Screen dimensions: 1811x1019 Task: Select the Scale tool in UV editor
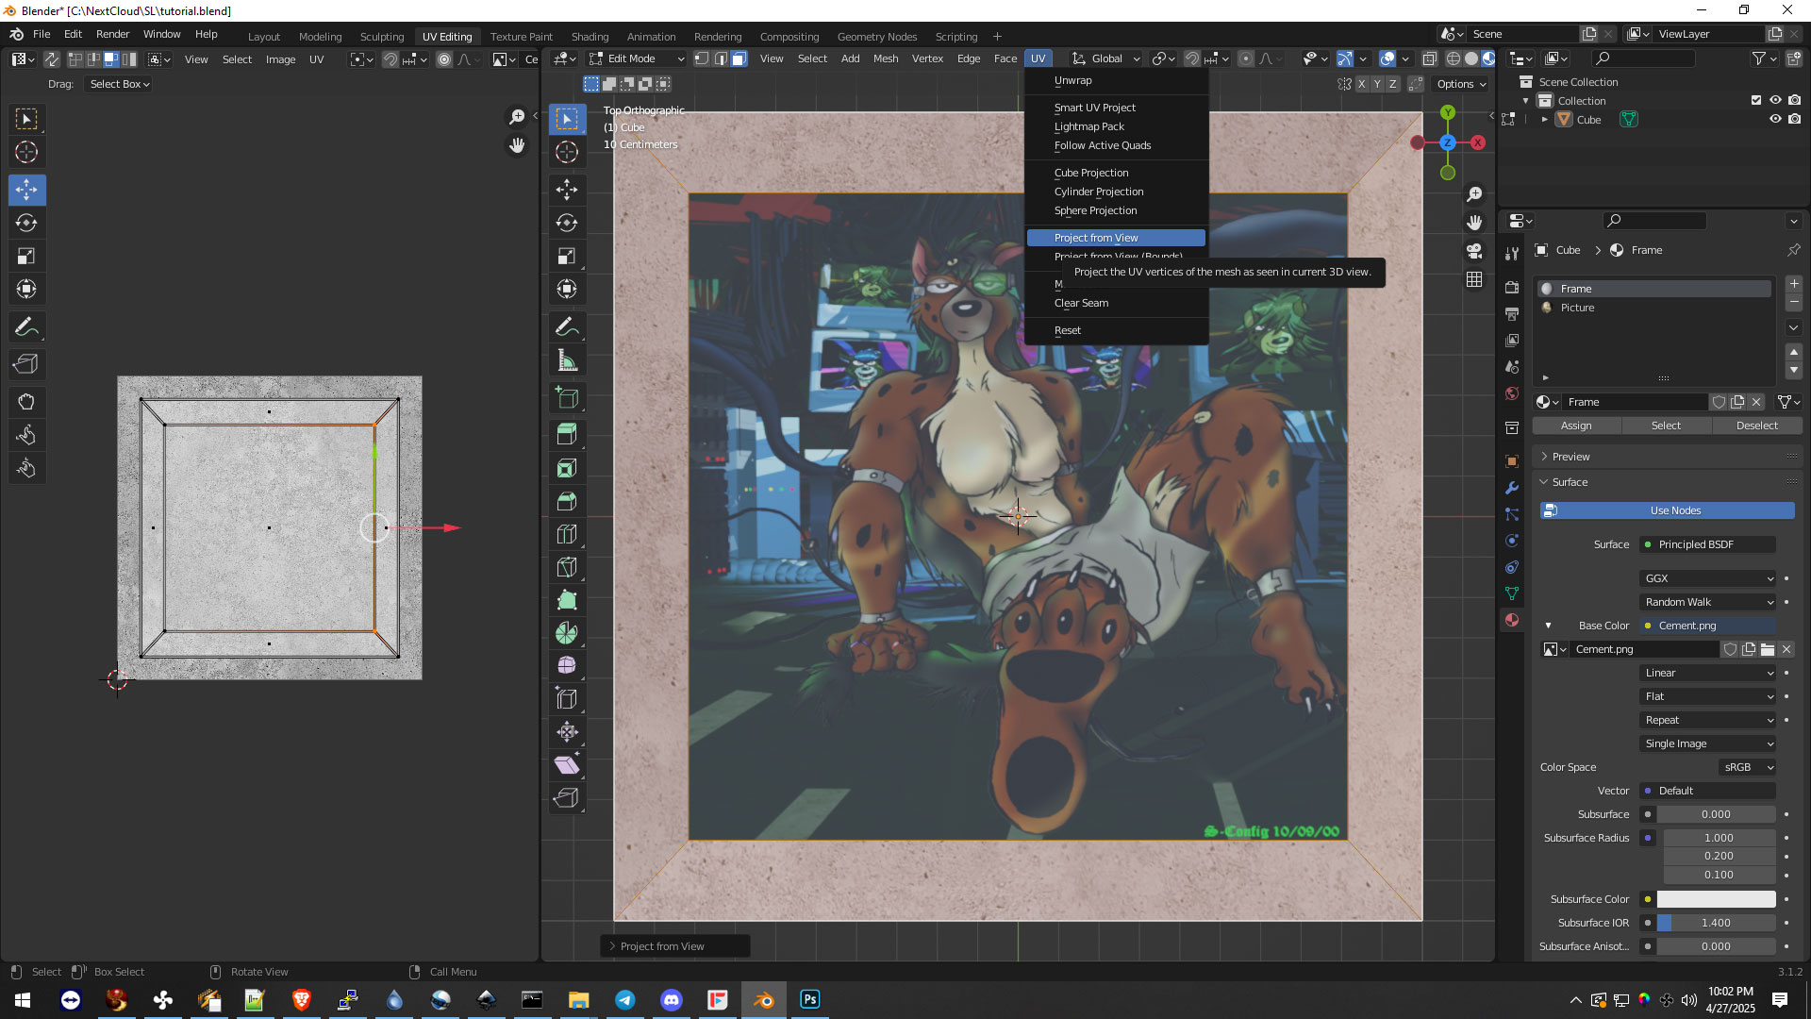pyautogui.click(x=26, y=256)
